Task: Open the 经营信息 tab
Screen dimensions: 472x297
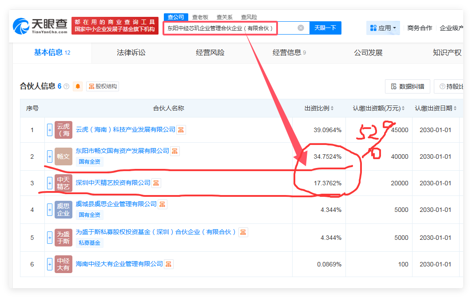Action: coord(289,53)
